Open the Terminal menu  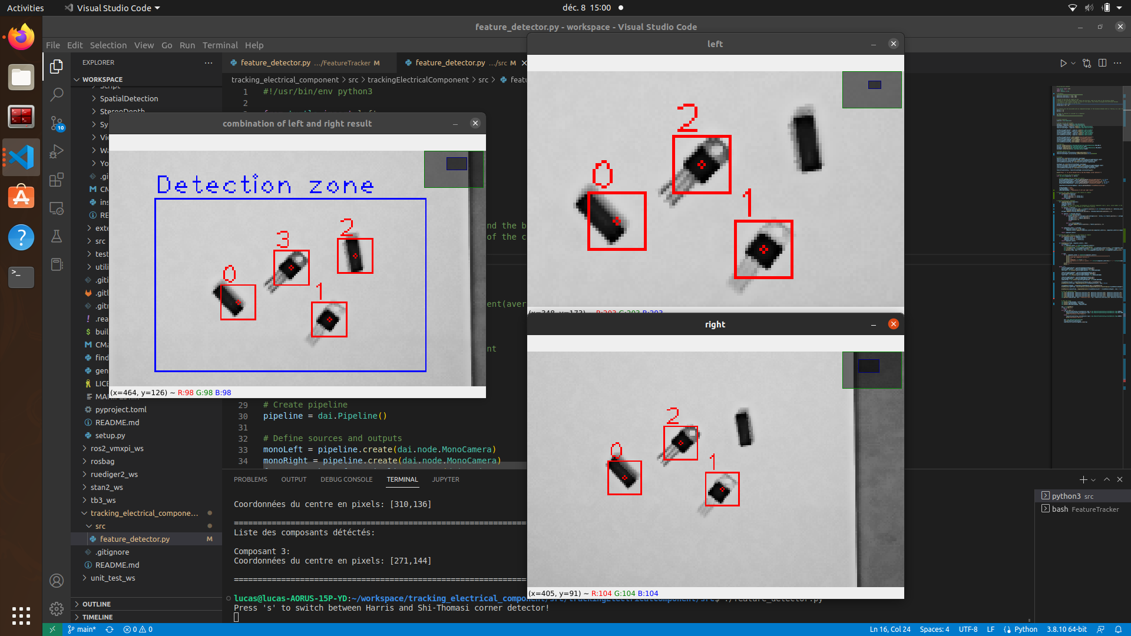click(x=220, y=45)
